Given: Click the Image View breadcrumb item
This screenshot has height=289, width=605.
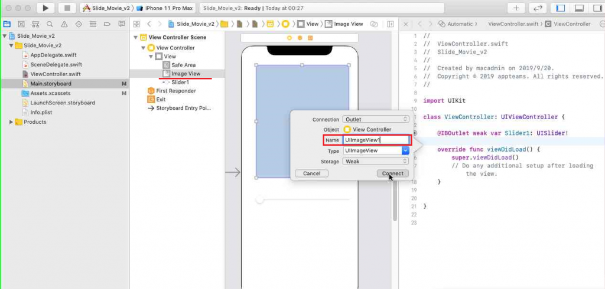Looking at the screenshot, I should [x=344, y=24].
